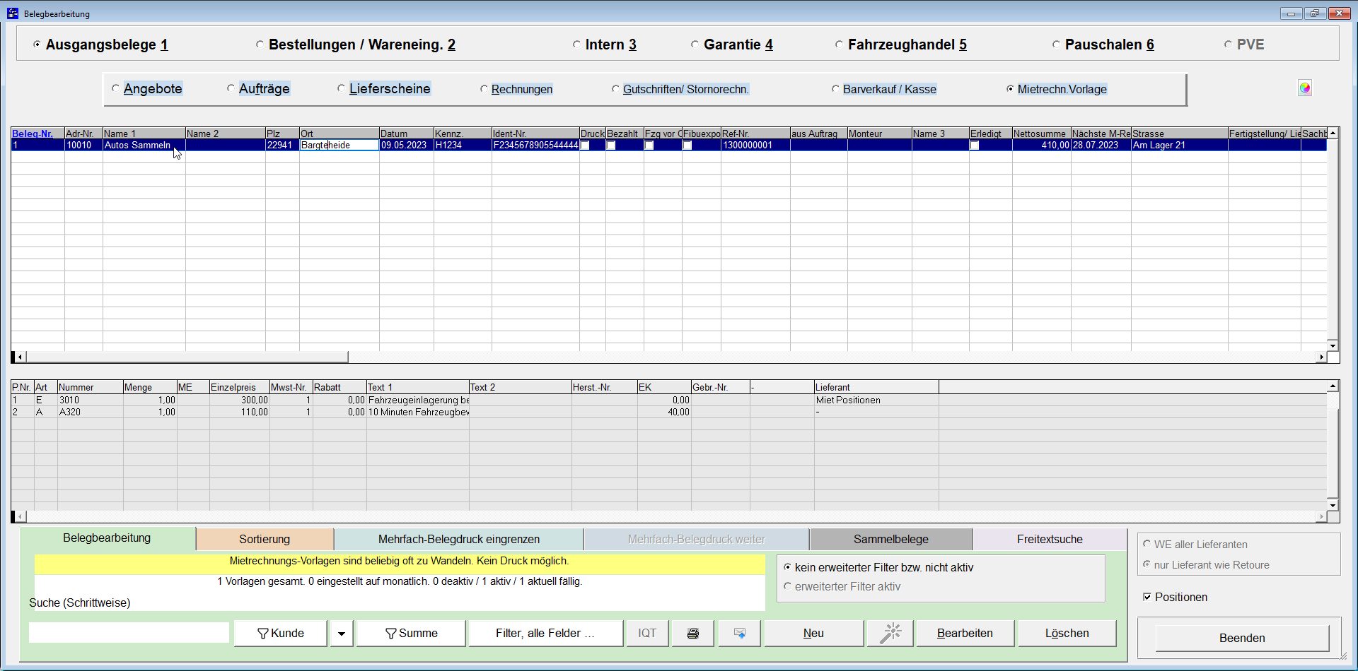Select Bestellungen / Wareneing. 2 option
1358x671 pixels.
coord(356,44)
